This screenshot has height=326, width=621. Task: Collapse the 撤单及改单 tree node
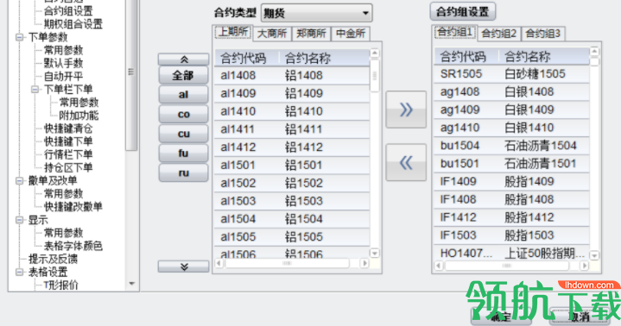[x=19, y=181]
